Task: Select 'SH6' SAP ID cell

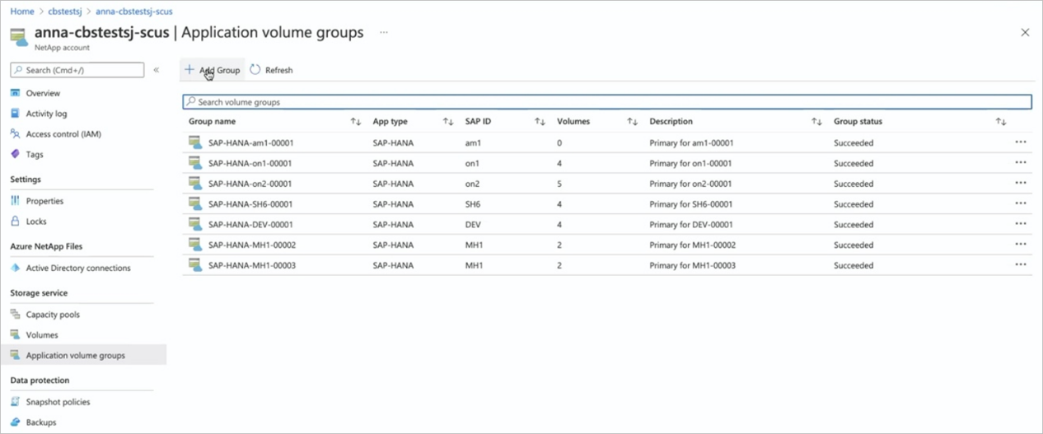Action: (x=473, y=203)
